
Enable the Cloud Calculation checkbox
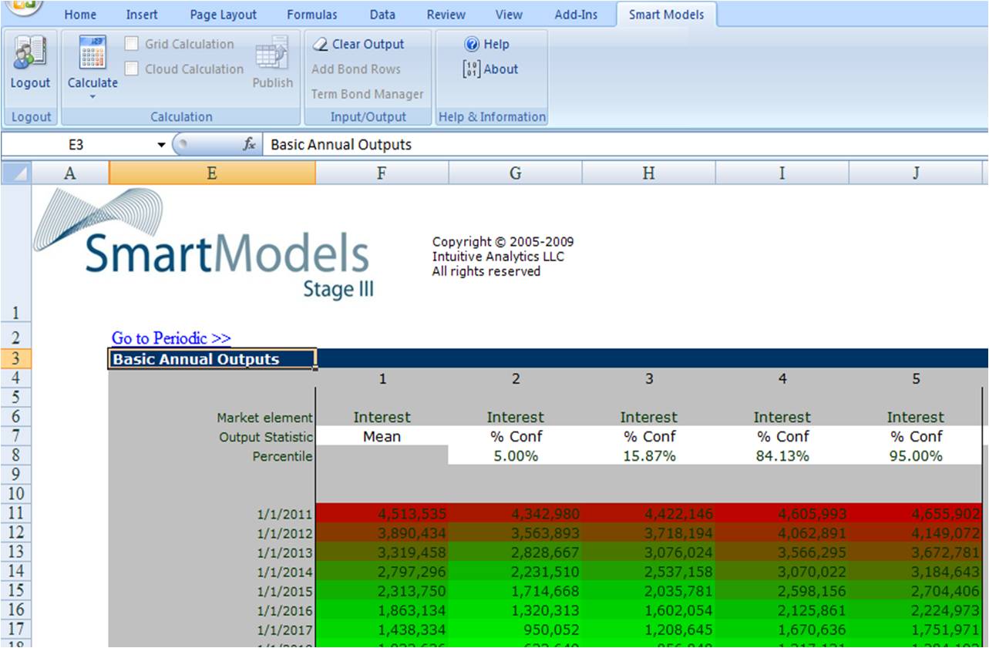pos(132,69)
